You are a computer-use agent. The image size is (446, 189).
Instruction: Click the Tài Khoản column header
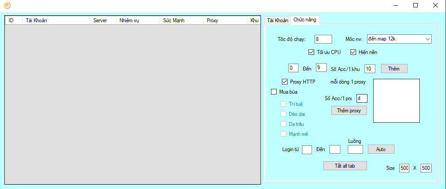[56, 20]
